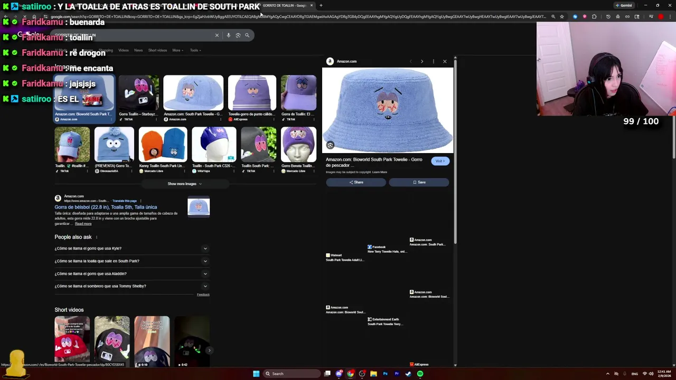Open File Explorer from the taskbar
This screenshot has height=380, width=676.
pyautogui.click(x=373, y=374)
